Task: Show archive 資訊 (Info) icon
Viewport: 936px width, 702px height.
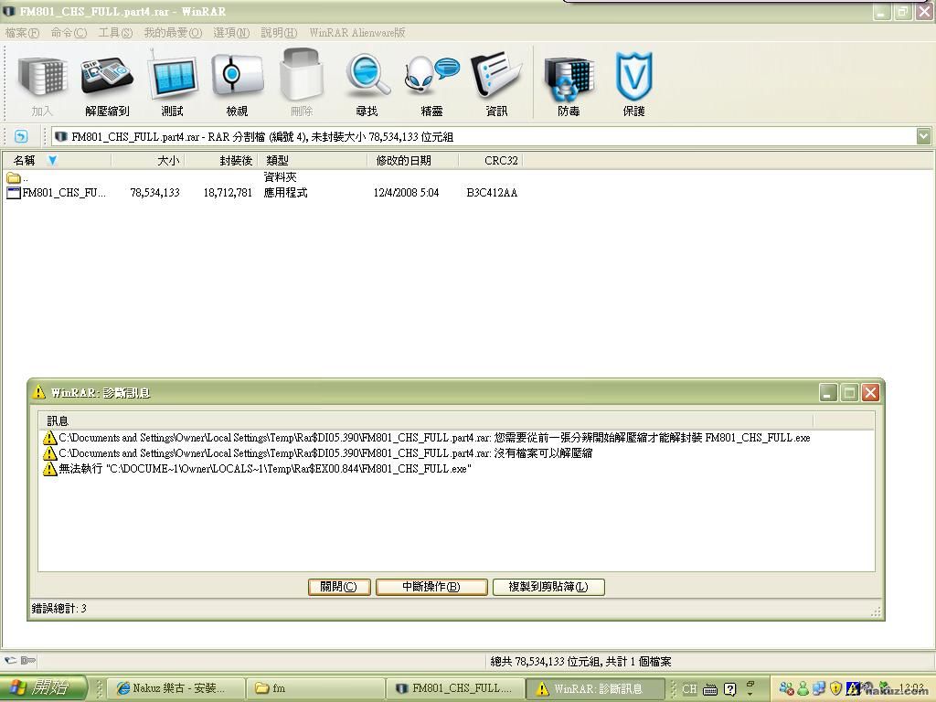Action: (496, 84)
